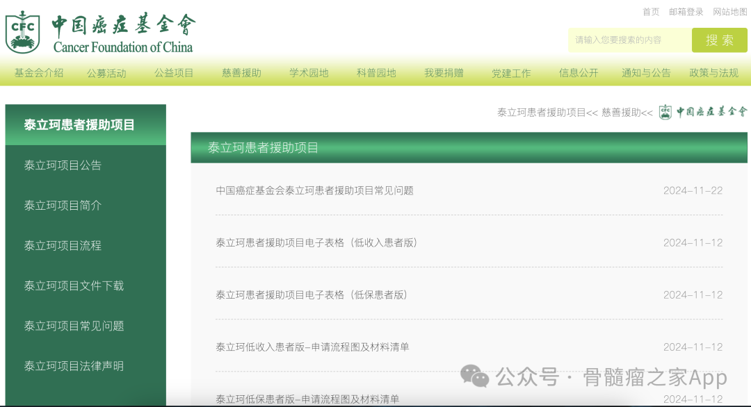This screenshot has width=751, height=407.
Task: Select 泰立珂项目常见问题 in sidebar
Action: [x=74, y=326]
